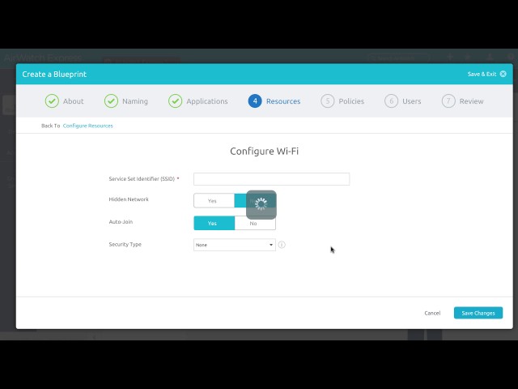
Task: Jump to the Users step
Action: pyautogui.click(x=403, y=100)
